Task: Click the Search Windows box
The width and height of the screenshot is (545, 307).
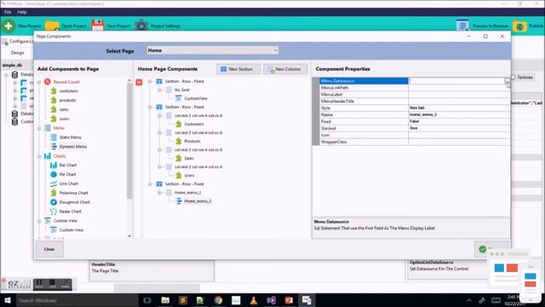Action: pos(77,300)
